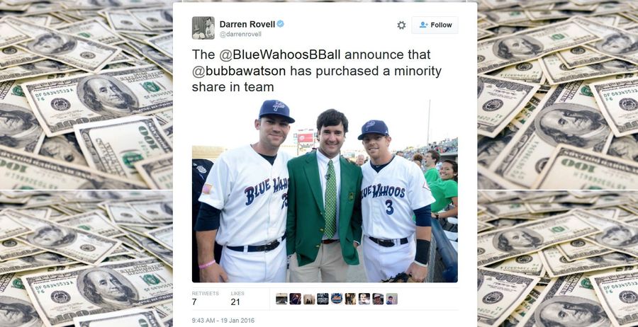Open the Blue Wahoos players photo attachment
The image size is (638, 327).
tap(325, 191)
